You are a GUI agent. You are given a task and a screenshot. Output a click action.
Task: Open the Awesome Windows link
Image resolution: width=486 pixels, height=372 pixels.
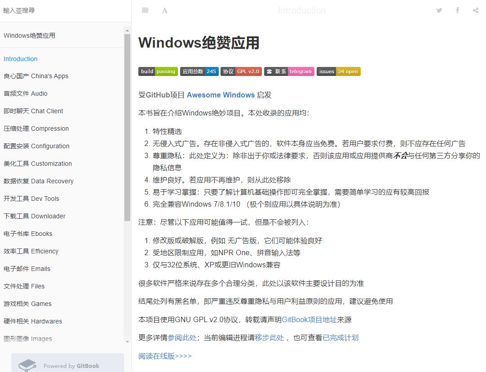221,95
